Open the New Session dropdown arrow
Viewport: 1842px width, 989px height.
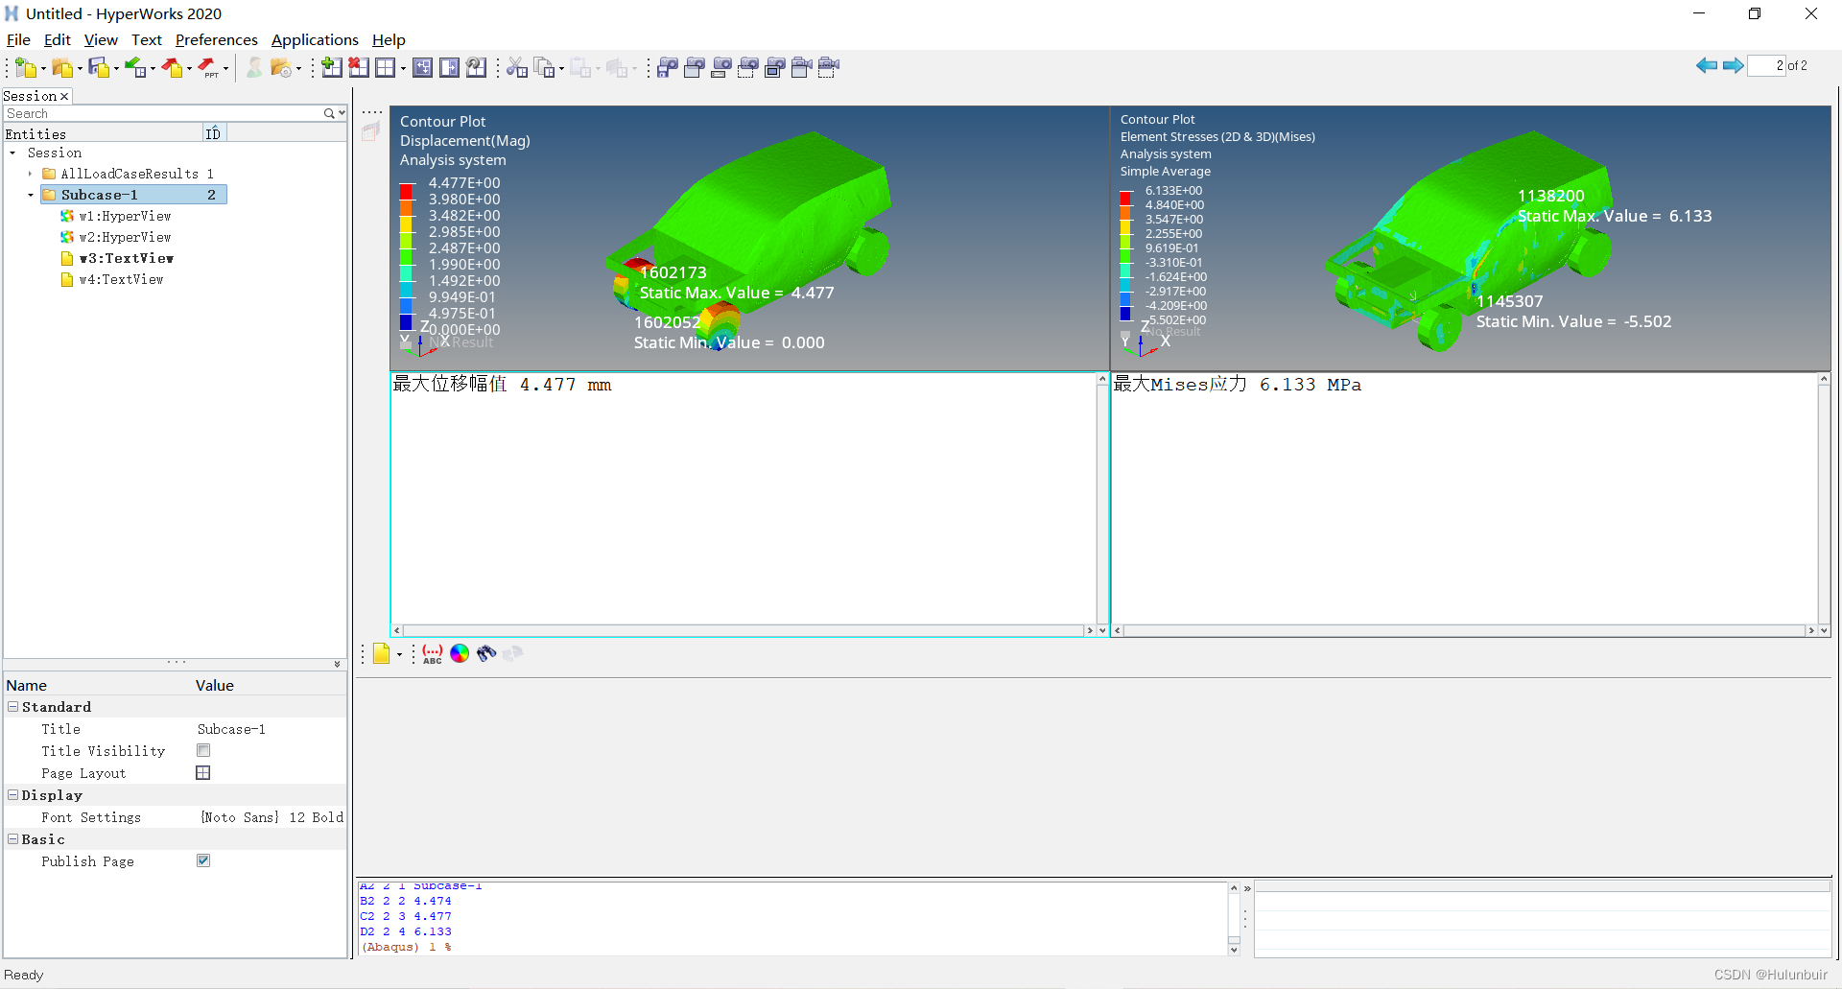point(43,69)
